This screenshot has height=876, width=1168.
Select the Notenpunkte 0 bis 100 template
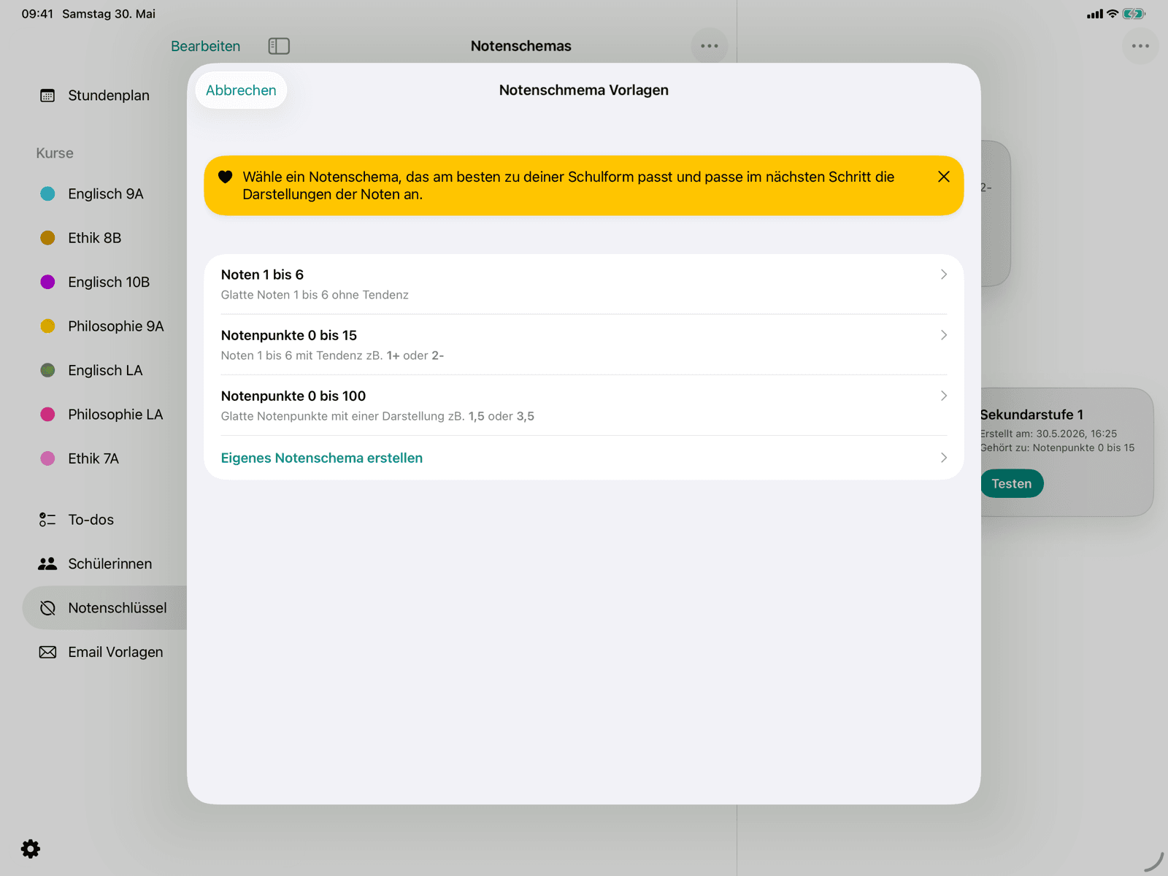click(x=583, y=405)
